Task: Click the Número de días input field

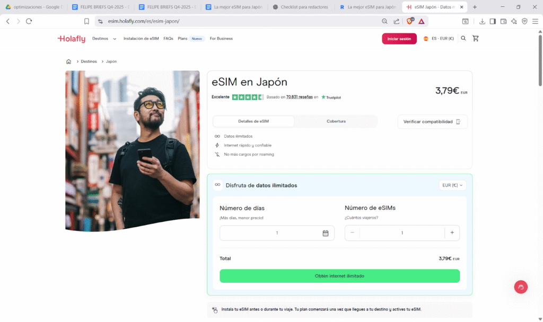Action: coord(270,233)
